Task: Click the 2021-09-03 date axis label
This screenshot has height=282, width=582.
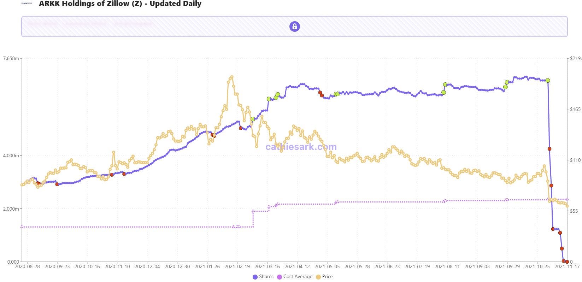Action: (477, 267)
